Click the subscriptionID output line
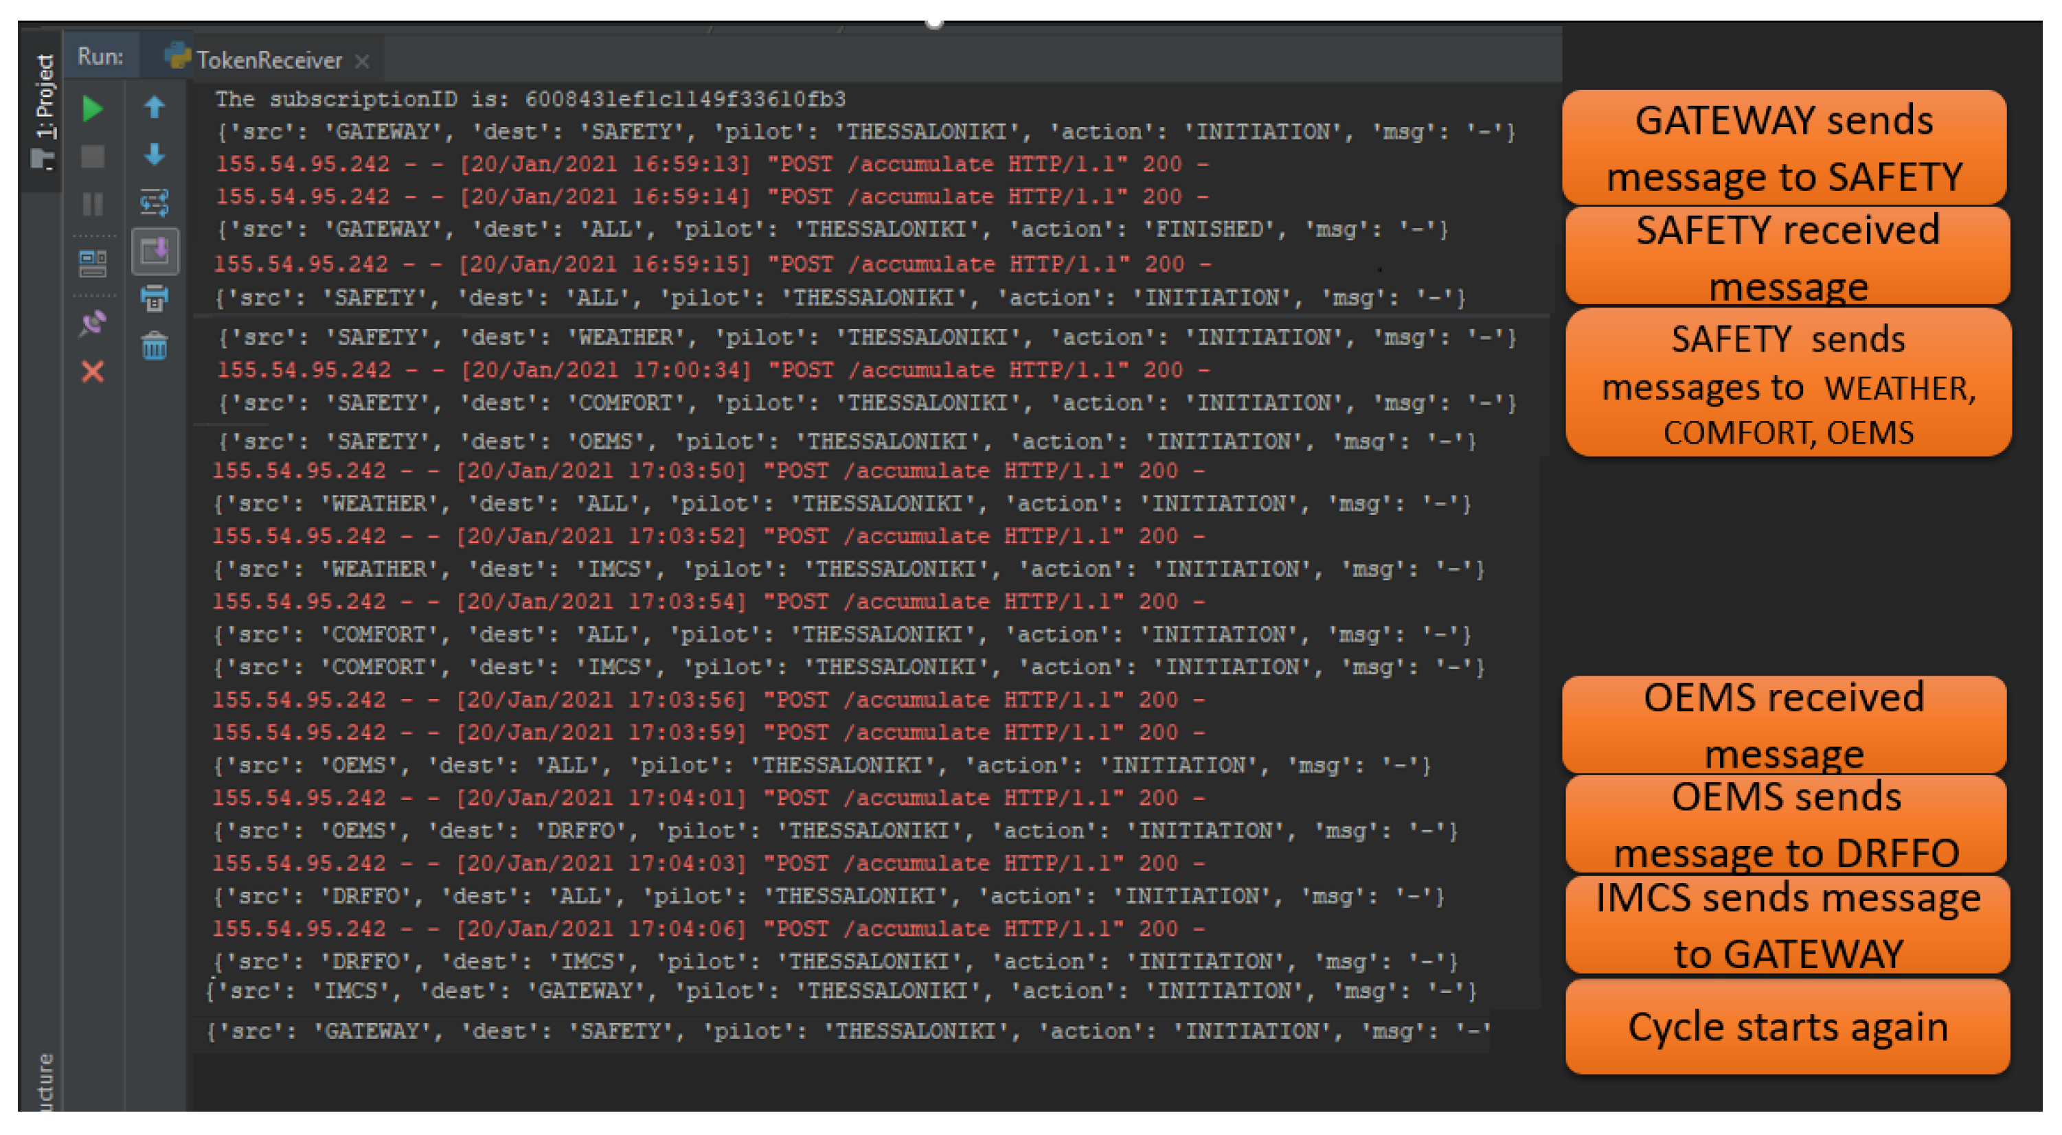Viewport: 2062px width, 1135px height. [x=530, y=100]
